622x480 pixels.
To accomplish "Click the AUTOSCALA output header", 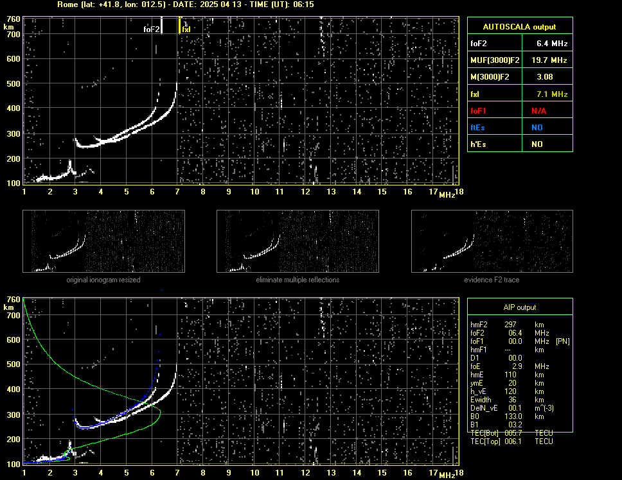I will [519, 27].
